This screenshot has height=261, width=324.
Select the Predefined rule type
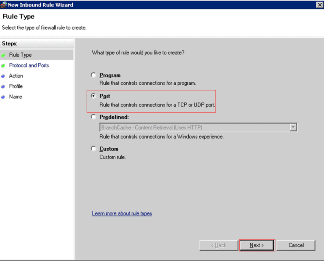[93, 117]
